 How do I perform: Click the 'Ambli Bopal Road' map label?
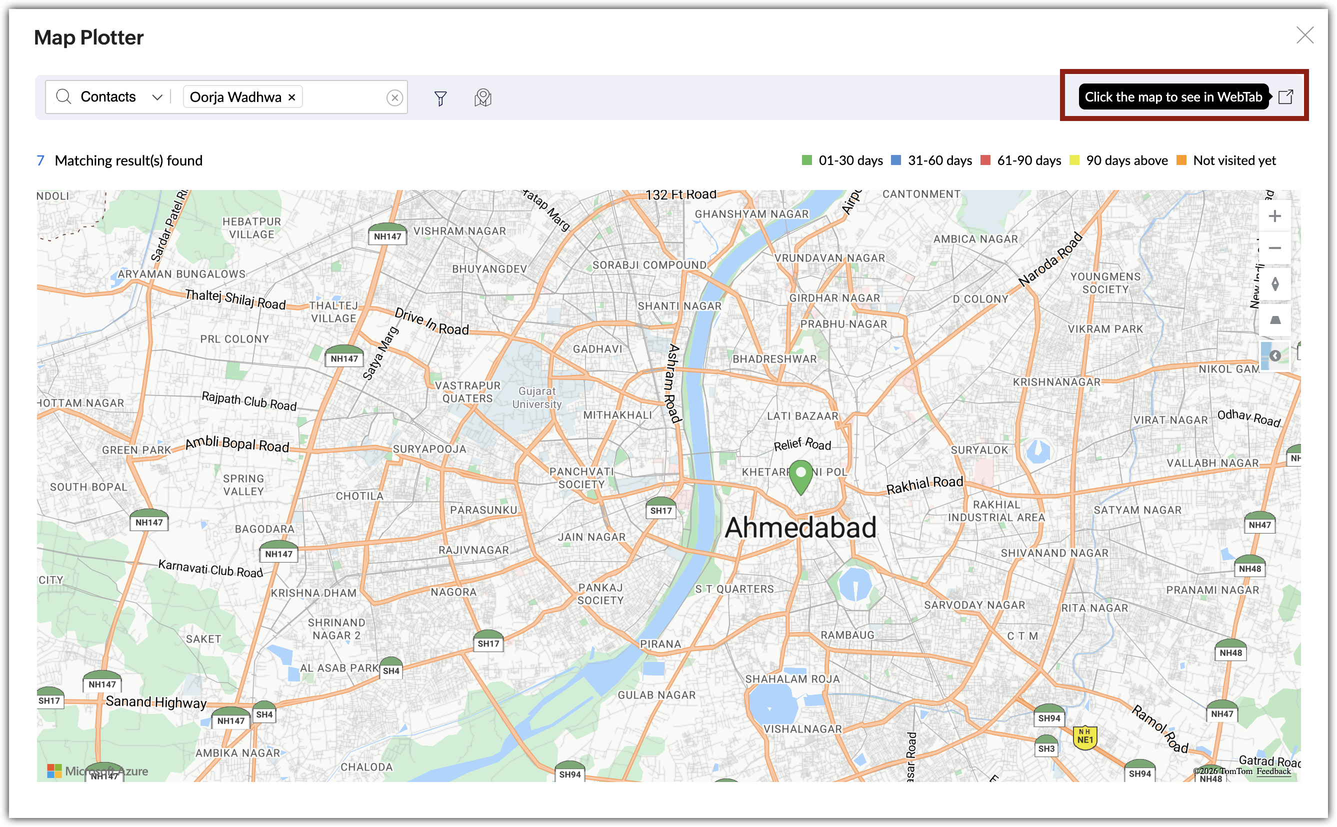click(x=237, y=443)
